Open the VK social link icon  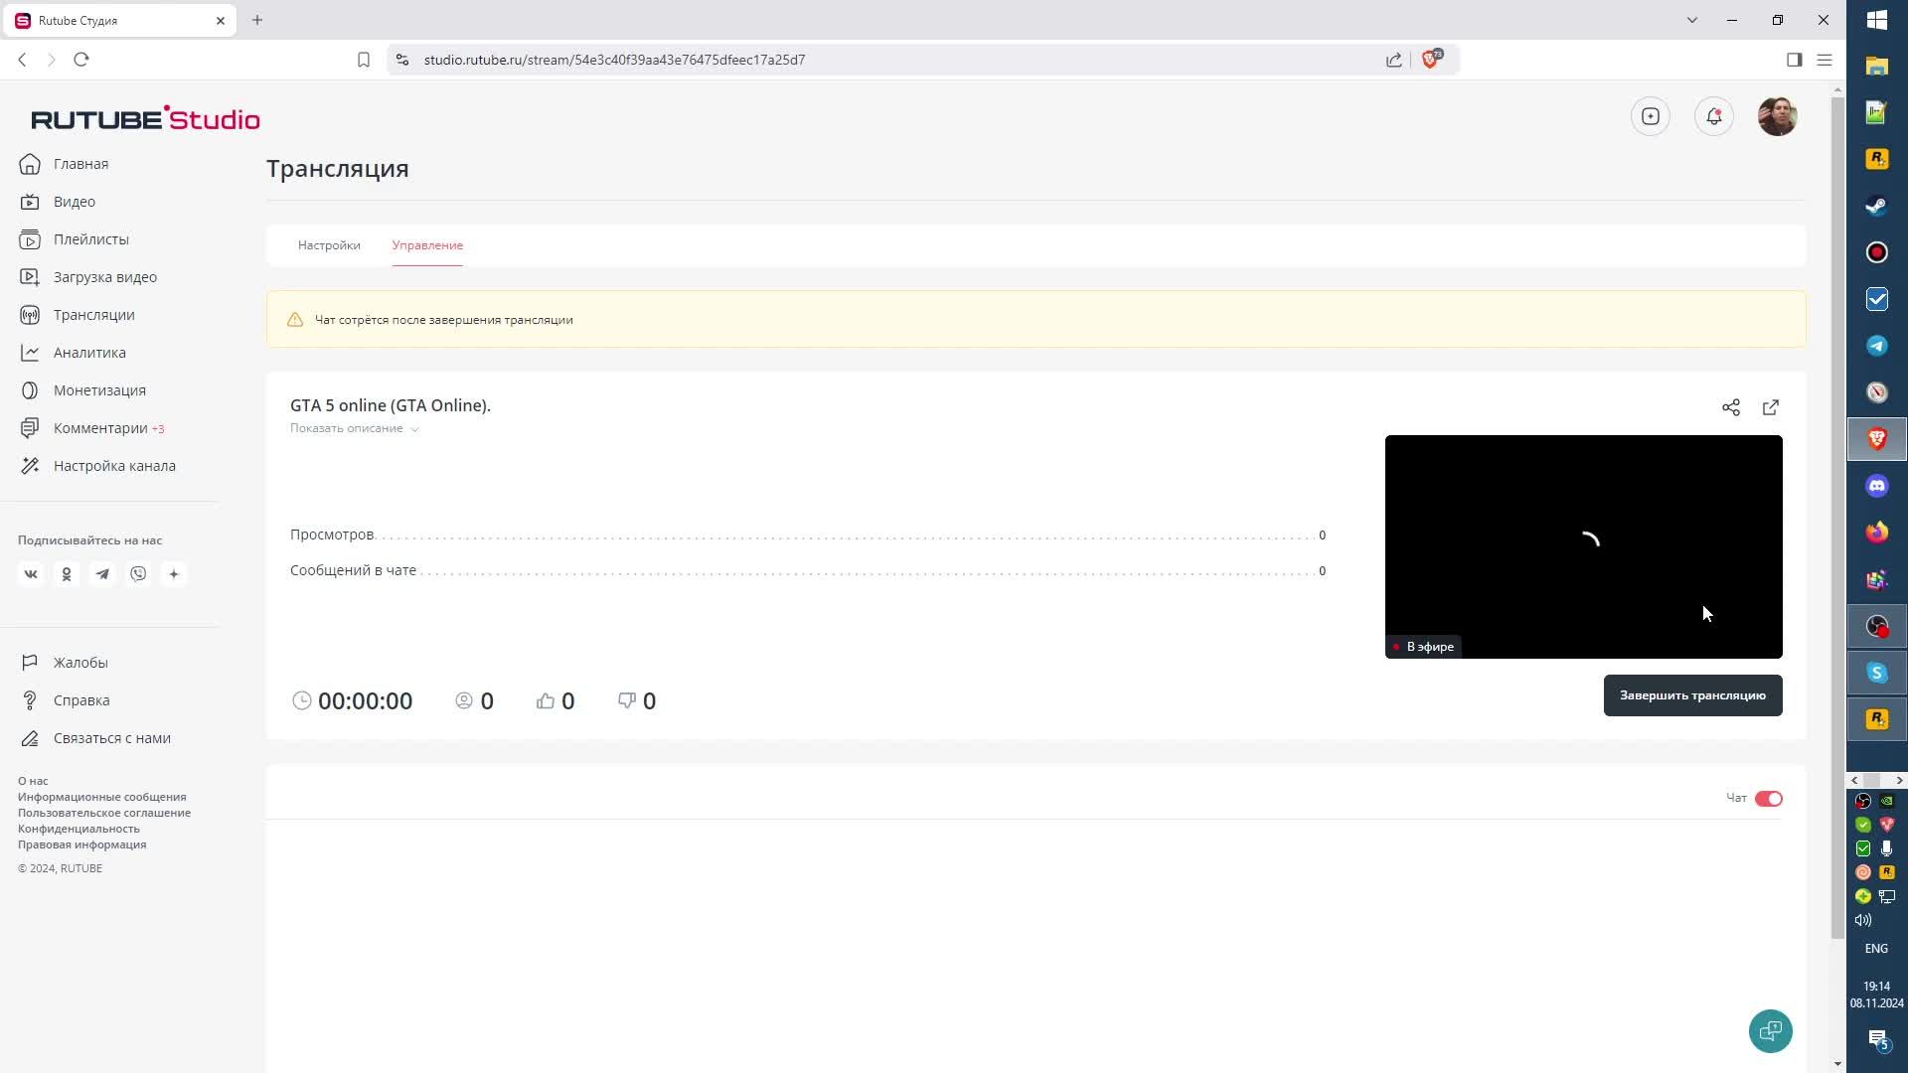tap(31, 574)
